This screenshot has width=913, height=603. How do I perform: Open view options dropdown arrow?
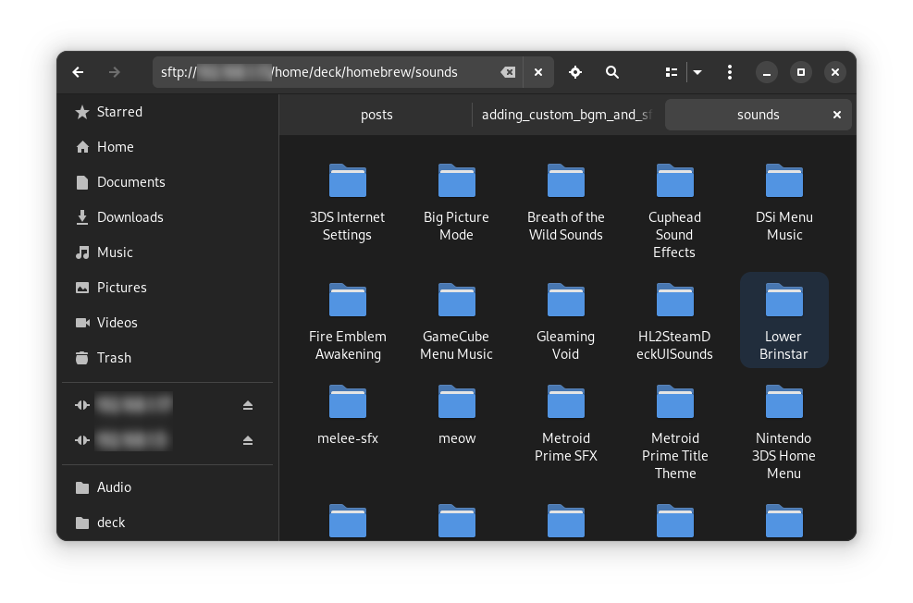(697, 72)
